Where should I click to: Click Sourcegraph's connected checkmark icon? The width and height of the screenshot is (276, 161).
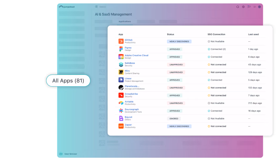click(209, 111)
